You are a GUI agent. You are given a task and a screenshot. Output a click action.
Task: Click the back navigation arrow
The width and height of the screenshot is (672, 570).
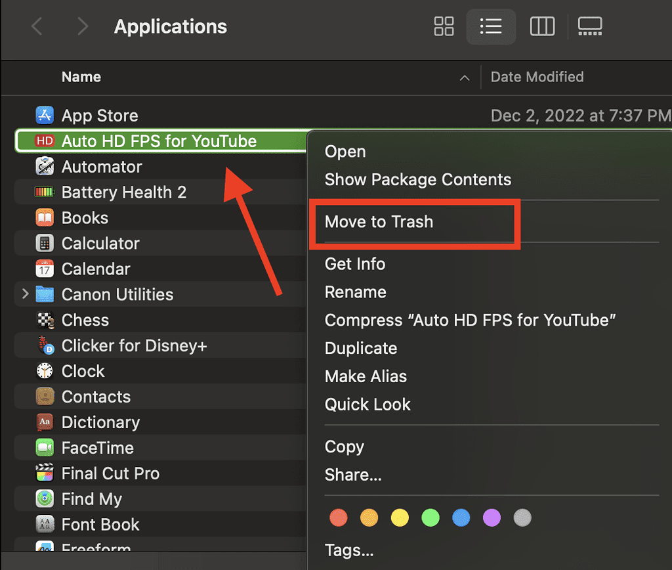click(x=37, y=26)
